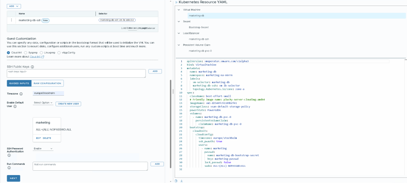Collapse the Kubernetes Resource YAML panel
This screenshot has height=183, width=407.
tap(176, 2)
